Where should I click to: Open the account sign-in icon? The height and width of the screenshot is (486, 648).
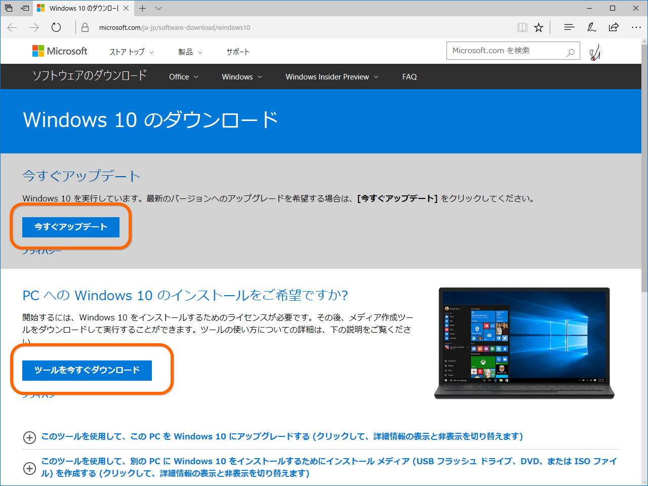tap(595, 51)
